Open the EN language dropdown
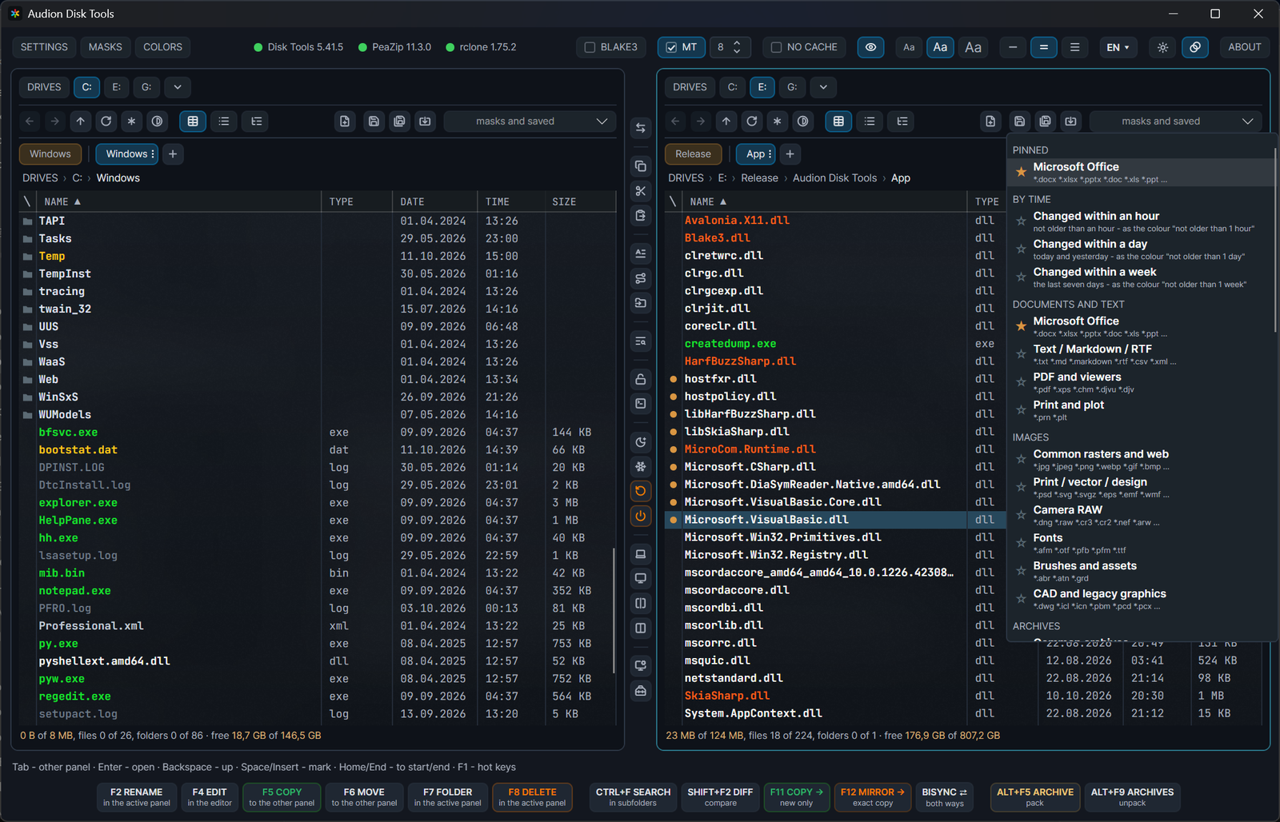Viewport: 1280px width, 822px height. [x=1118, y=47]
